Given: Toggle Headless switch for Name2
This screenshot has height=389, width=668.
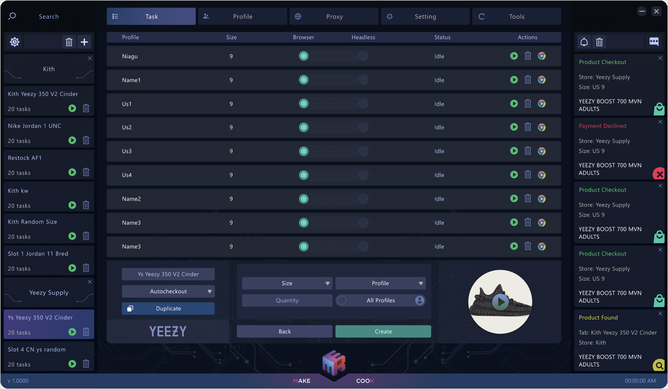Looking at the screenshot, I should coord(363,199).
